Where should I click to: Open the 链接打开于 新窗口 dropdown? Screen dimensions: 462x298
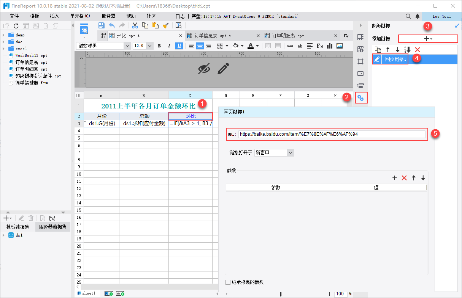click(x=274, y=153)
